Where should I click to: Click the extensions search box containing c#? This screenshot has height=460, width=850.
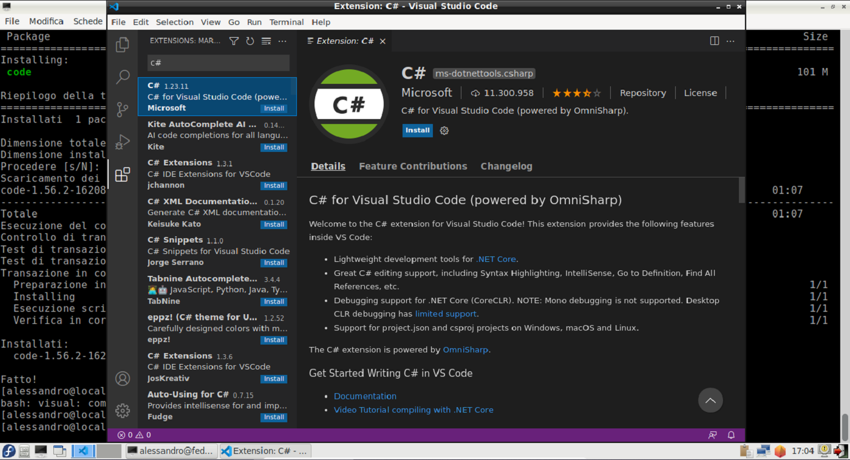217,63
